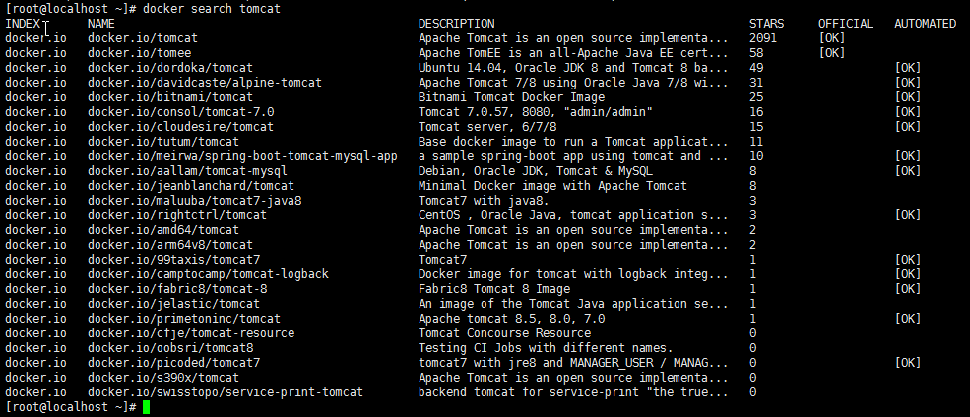Click the STARS column header
Screen dimensions: 970x417
point(767,23)
